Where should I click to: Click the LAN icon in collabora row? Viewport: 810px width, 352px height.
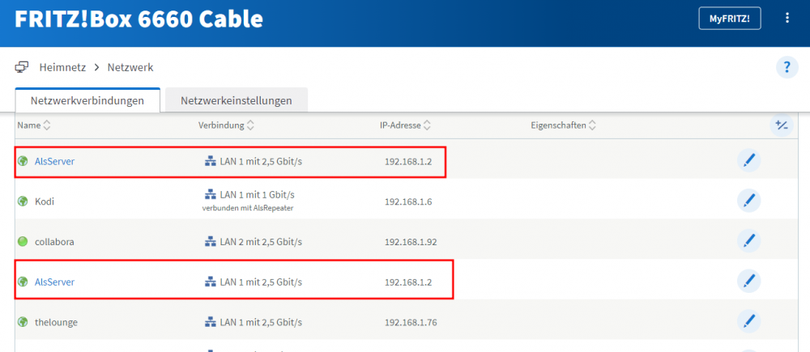click(x=210, y=242)
